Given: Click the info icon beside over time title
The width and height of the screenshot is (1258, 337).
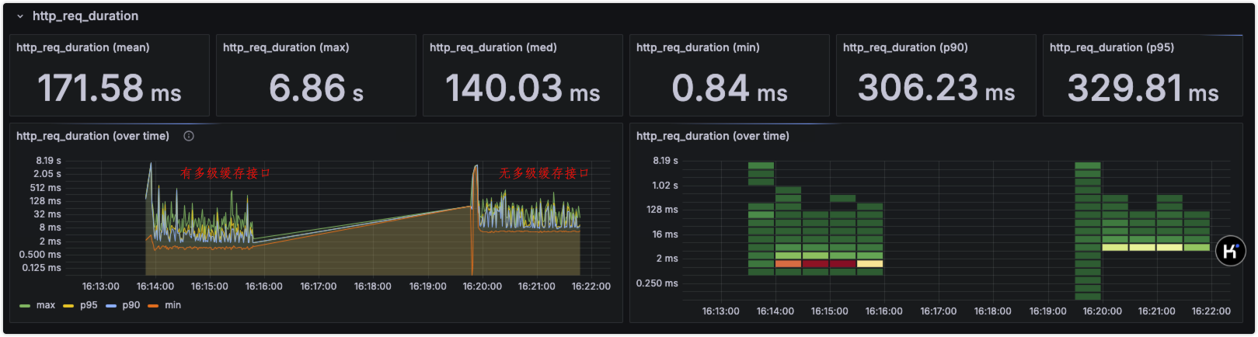Looking at the screenshot, I should point(189,136).
